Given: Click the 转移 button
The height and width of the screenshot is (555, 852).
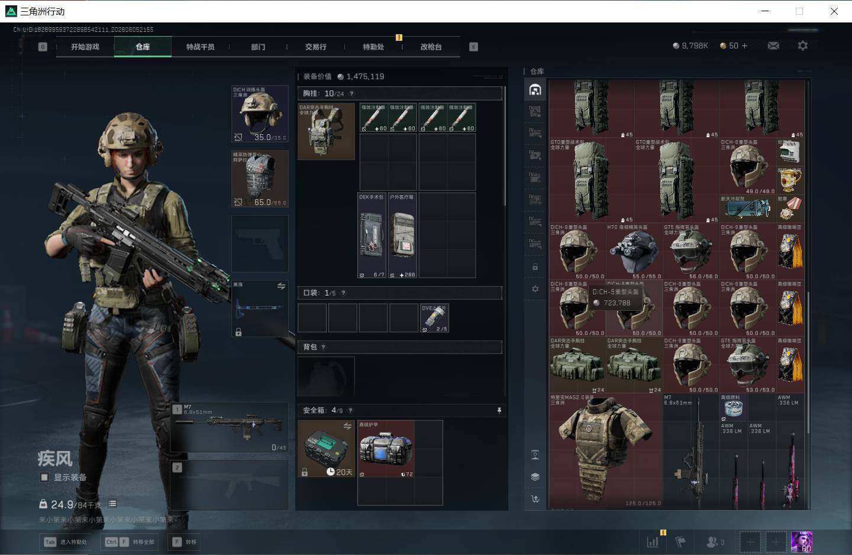Looking at the screenshot, I should (185, 541).
